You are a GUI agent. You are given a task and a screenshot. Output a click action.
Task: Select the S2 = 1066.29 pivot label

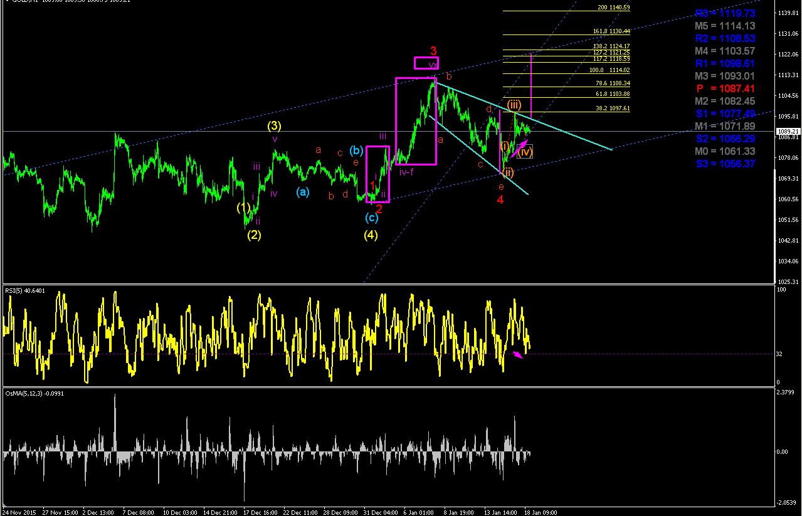tap(725, 139)
